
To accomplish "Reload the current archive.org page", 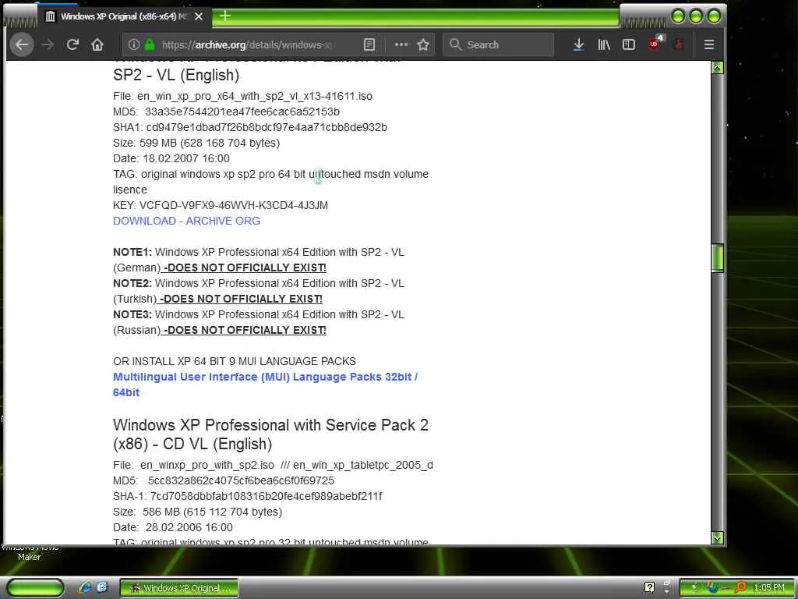I will (x=72, y=44).
